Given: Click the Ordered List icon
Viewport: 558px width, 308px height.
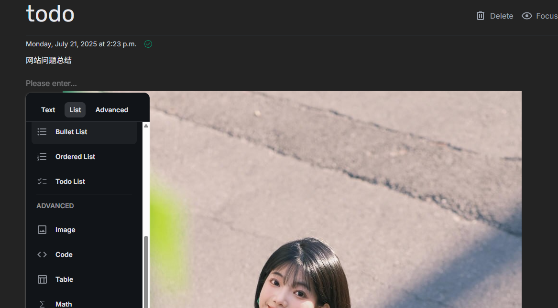Looking at the screenshot, I should pyautogui.click(x=42, y=157).
